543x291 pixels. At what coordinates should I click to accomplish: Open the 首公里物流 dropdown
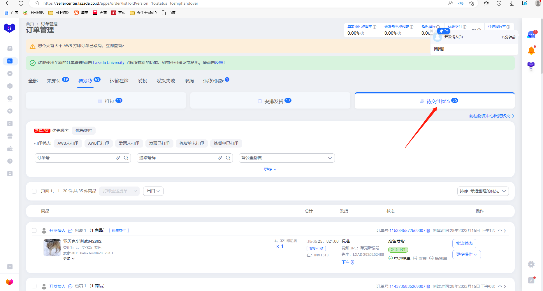point(287,158)
